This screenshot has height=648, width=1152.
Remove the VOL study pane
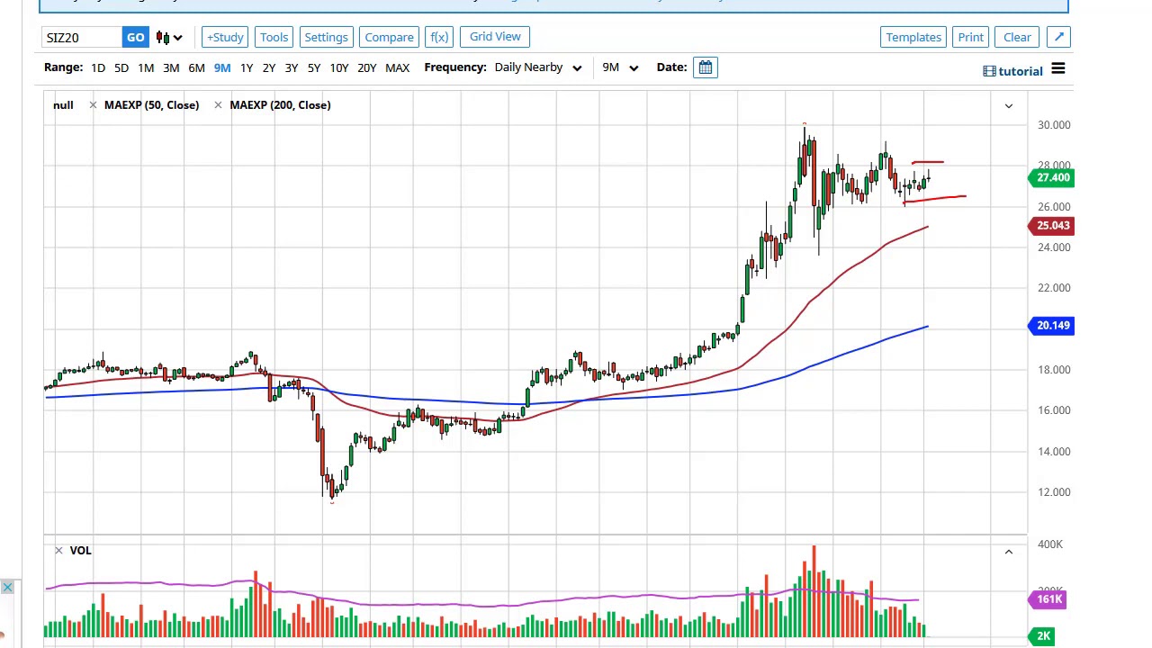[58, 550]
